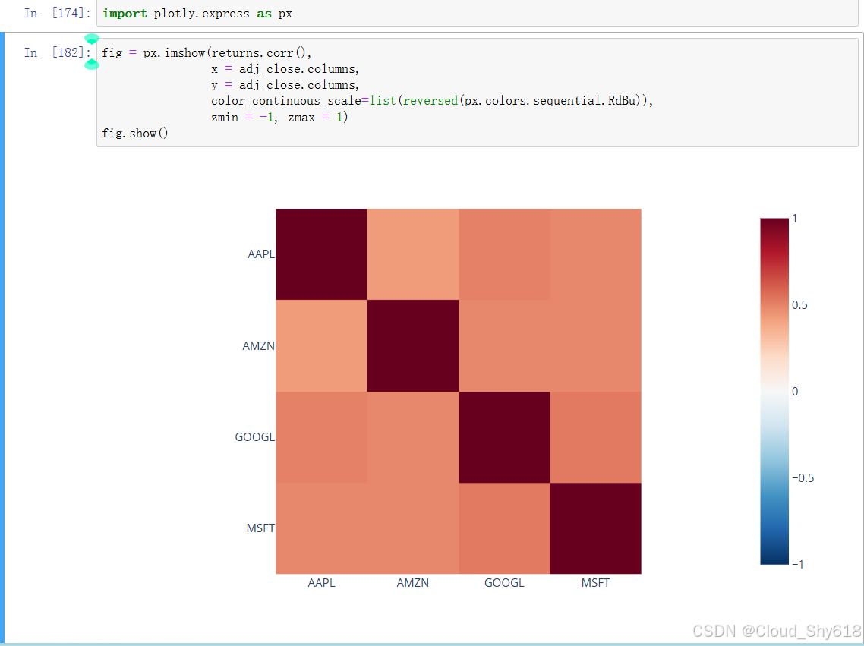Click heatmap cell in AMZN row, GOOGL column
The width and height of the screenshot is (864, 646).
coord(504,346)
